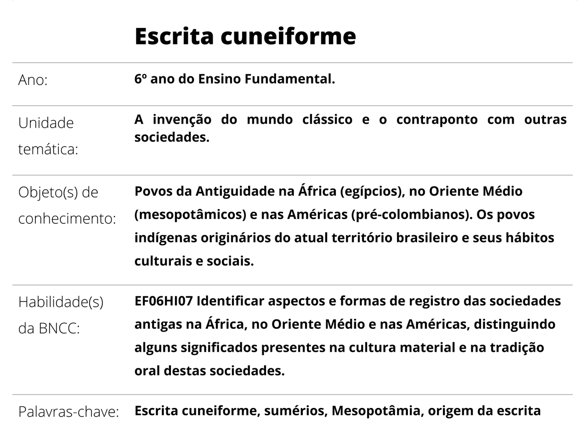Click the "temática:" label text
The width and height of the screenshot is (588, 441).
(48, 149)
